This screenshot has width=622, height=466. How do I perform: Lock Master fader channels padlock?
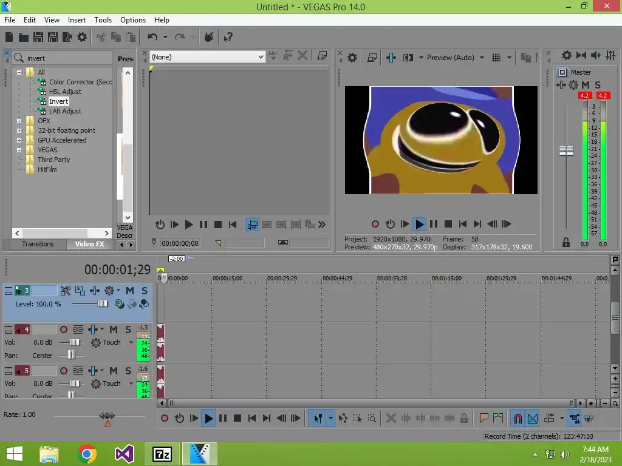[x=566, y=243]
